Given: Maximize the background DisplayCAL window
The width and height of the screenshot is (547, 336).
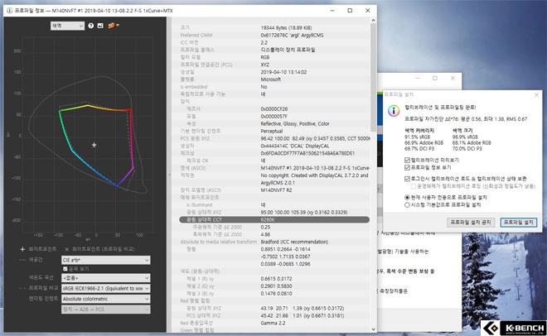Looking at the screenshot, I should [434, 79].
